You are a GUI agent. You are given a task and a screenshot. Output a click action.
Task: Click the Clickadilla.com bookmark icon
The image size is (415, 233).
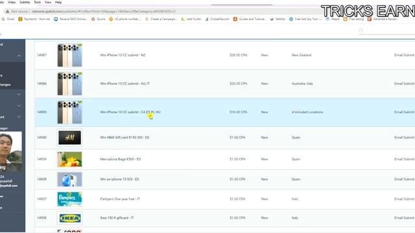tap(207, 19)
